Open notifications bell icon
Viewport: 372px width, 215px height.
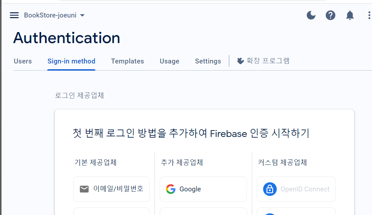click(350, 16)
